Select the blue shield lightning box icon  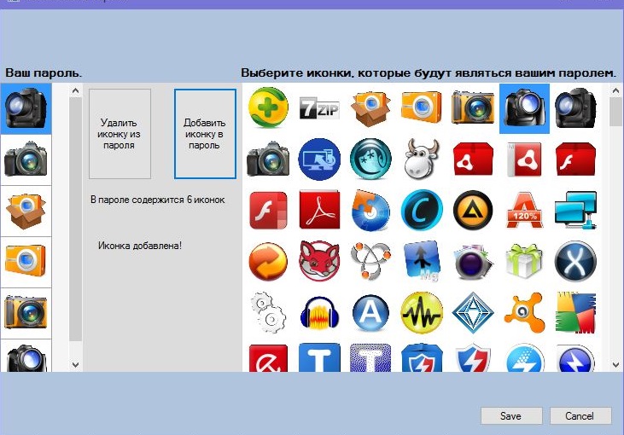pyautogui.click(x=422, y=358)
